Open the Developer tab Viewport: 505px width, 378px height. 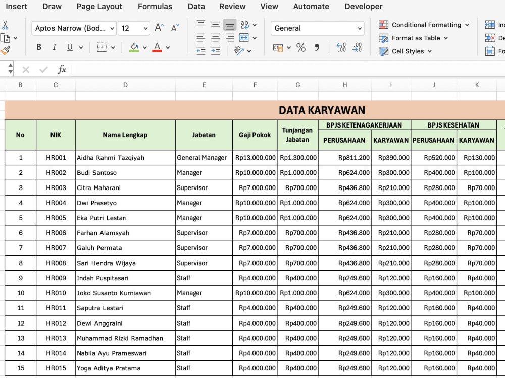point(363,7)
